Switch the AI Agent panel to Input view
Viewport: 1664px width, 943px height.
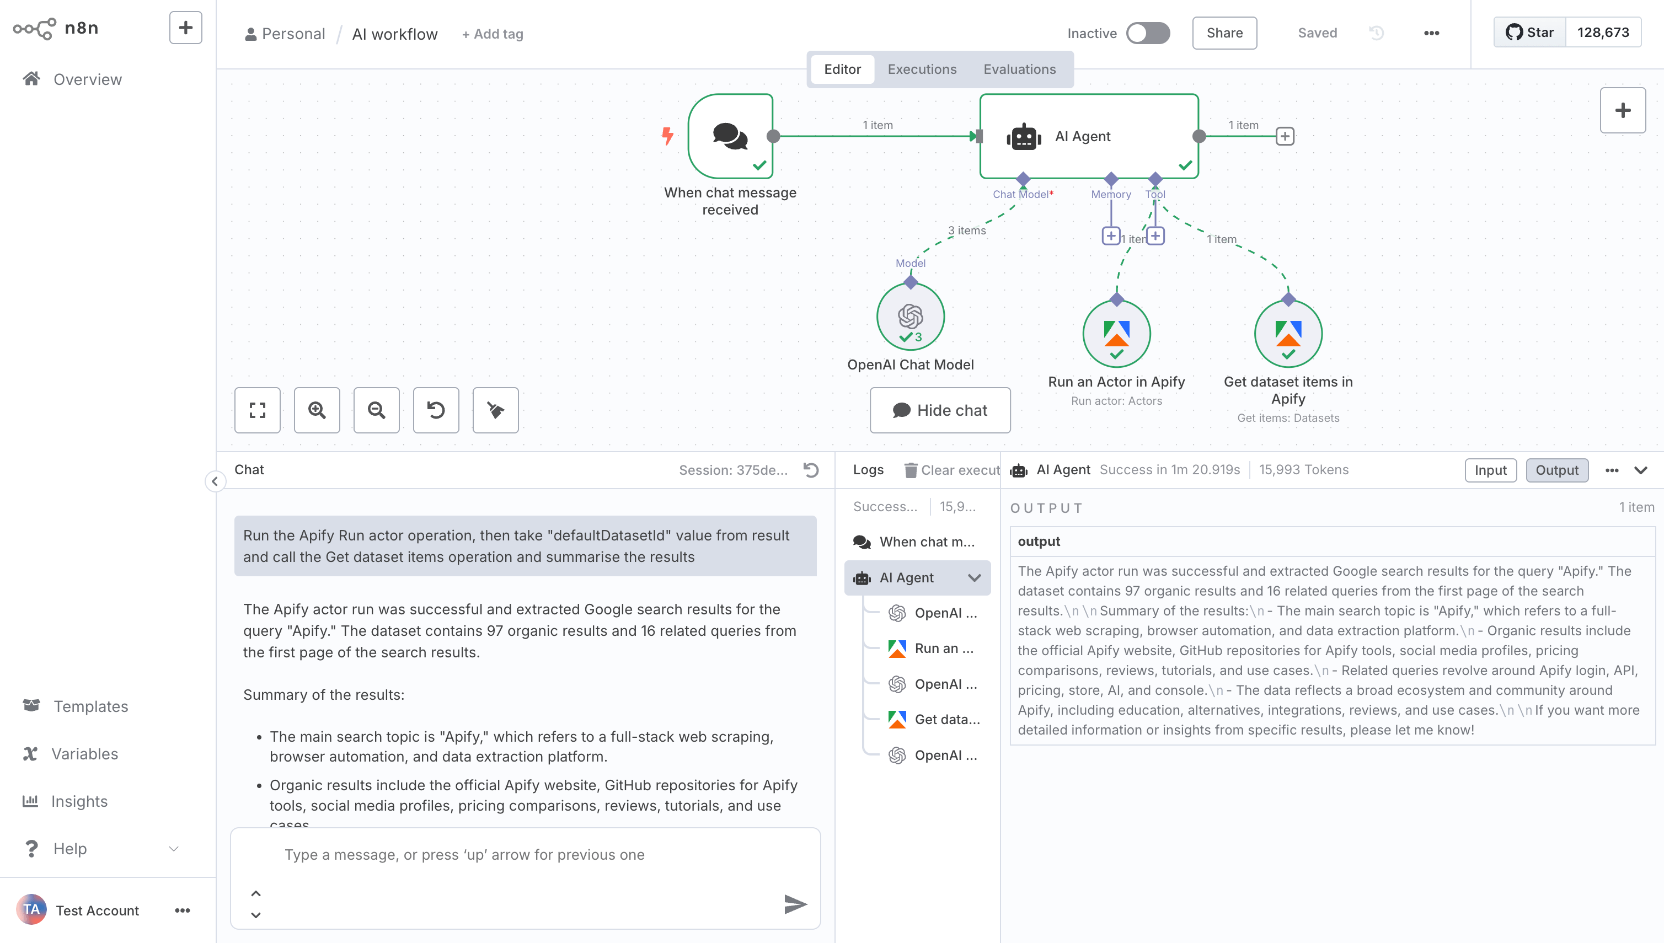1490,469
